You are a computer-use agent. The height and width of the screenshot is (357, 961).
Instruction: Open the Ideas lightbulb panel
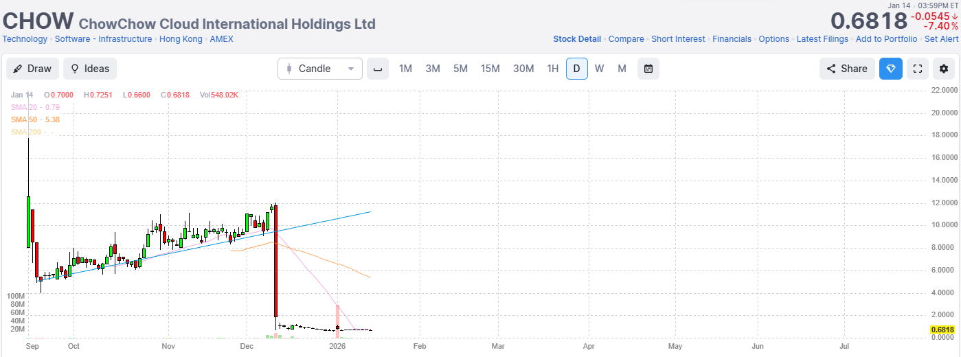(x=90, y=69)
